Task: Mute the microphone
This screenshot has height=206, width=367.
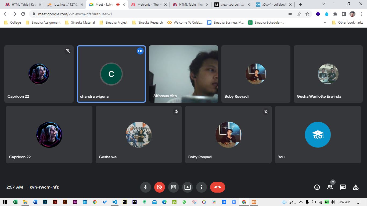Action: click(146, 187)
